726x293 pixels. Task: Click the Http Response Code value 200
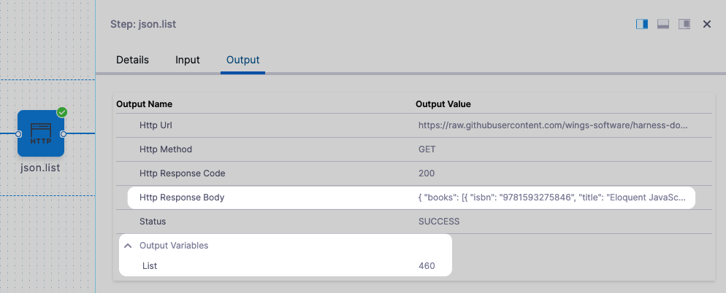point(427,173)
